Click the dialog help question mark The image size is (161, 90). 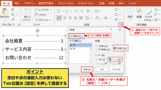pos(111,30)
